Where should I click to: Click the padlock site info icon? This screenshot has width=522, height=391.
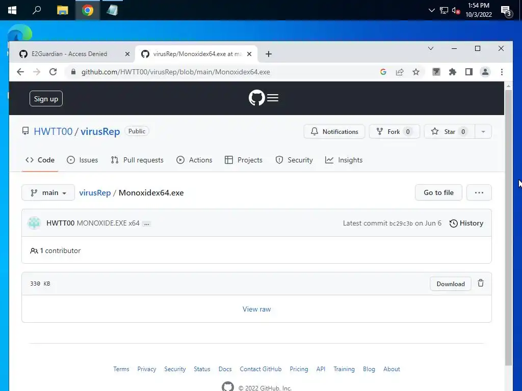click(73, 72)
